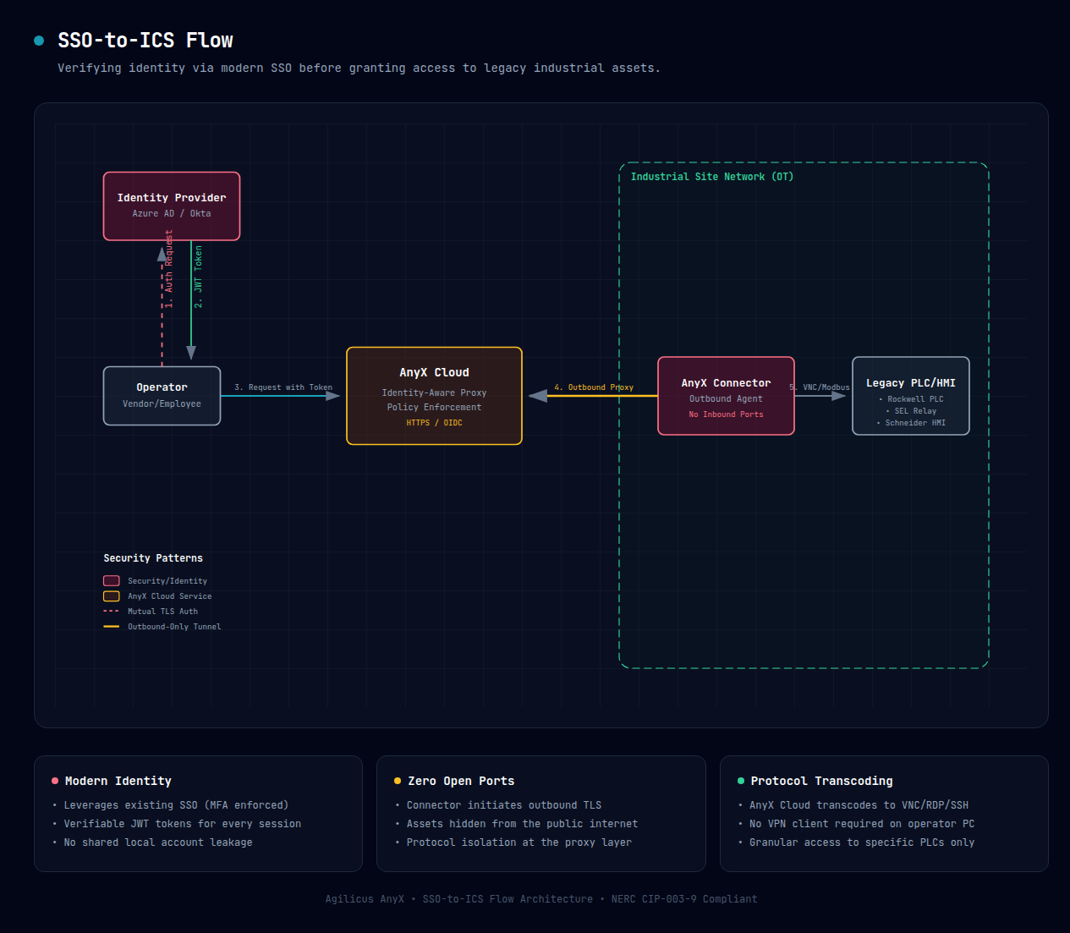Click the 'Outbound Agent' subtitle

(726, 399)
